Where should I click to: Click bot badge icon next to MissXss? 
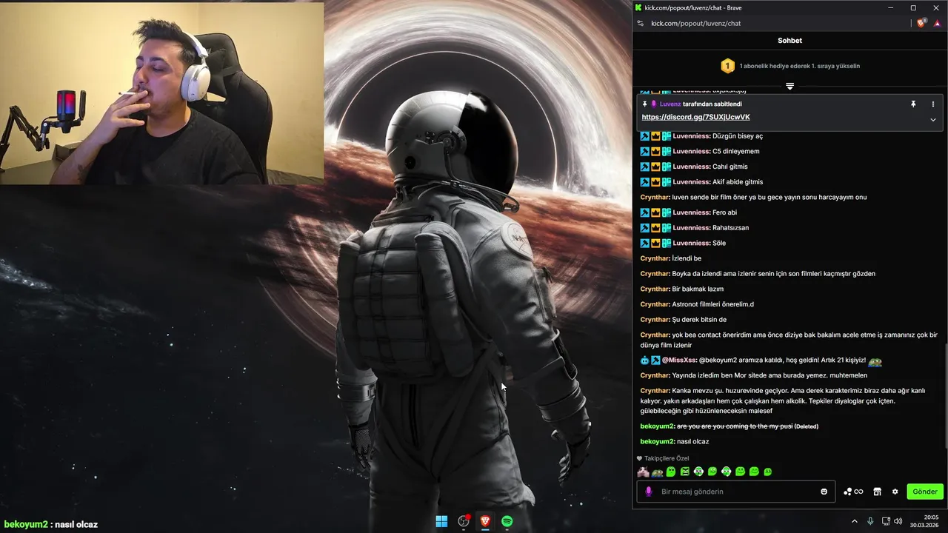(644, 361)
